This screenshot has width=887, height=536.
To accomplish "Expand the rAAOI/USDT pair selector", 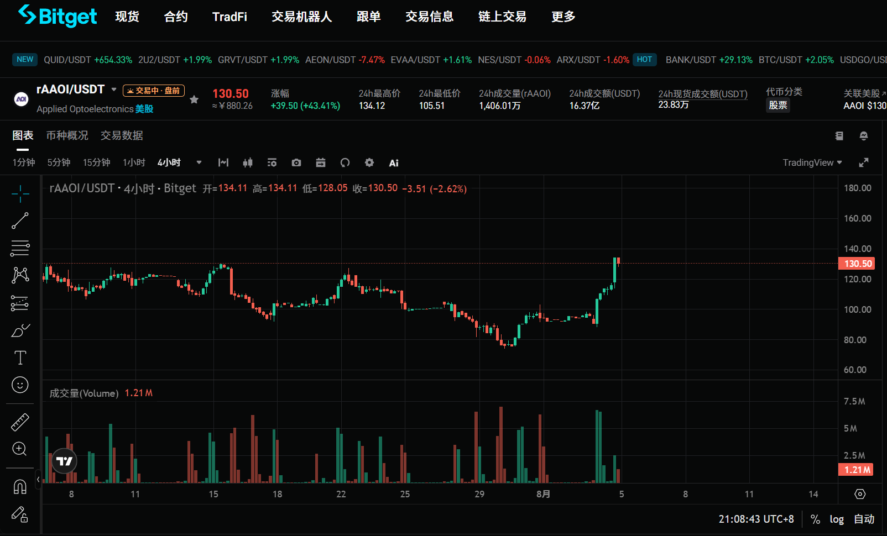I will coord(114,90).
